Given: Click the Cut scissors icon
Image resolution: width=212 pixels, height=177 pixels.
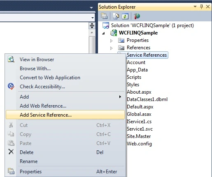Looking at the screenshot, I should (11, 125).
